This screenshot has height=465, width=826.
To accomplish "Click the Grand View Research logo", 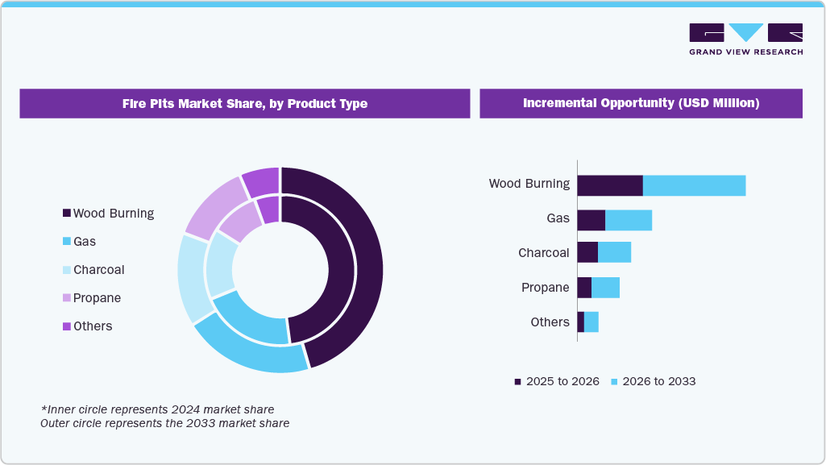I will (x=745, y=38).
